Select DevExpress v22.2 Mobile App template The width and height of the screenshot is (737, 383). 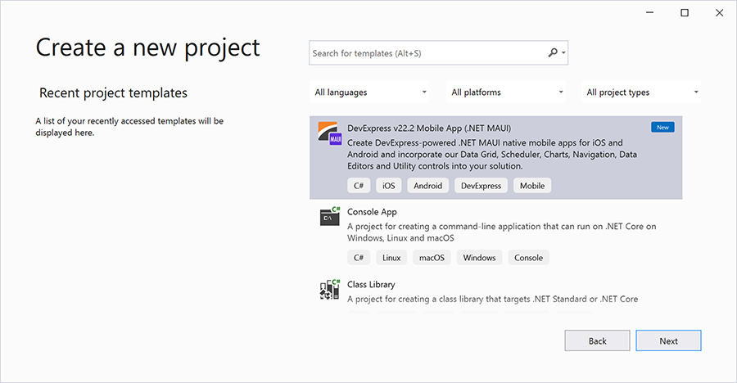pyautogui.click(x=496, y=157)
